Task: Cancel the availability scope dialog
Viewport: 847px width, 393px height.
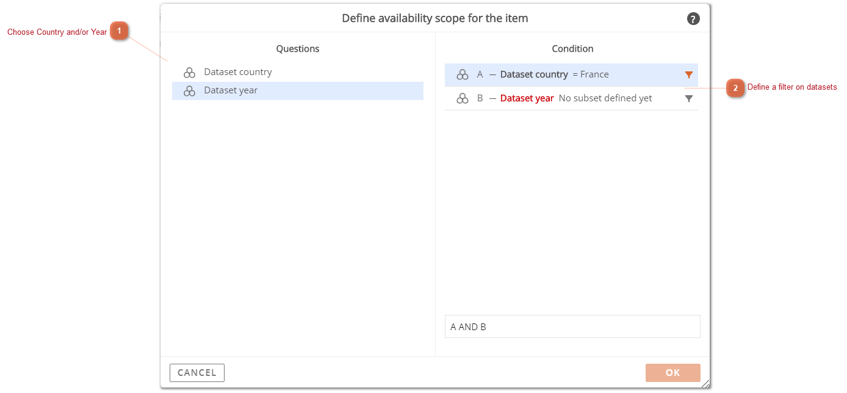Action: [197, 373]
